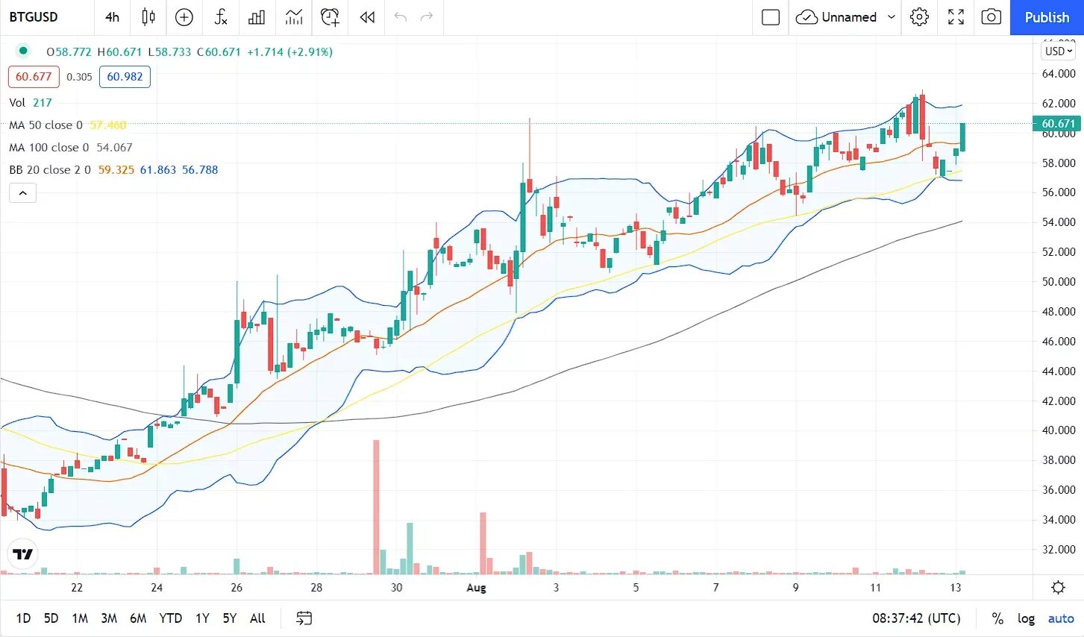Select the 3M date range
Screen dimensions: 1084x637
(109, 618)
